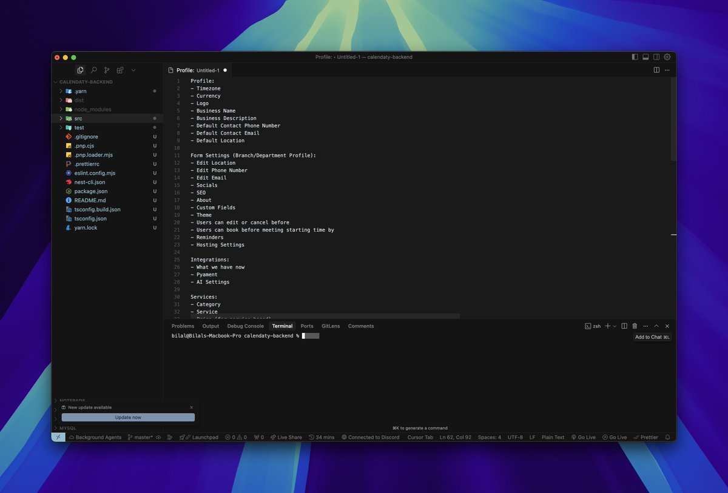Select the Terminal panel tab
Image resolution: width=728 pixels, height=493 pixels.
[282, 326]
